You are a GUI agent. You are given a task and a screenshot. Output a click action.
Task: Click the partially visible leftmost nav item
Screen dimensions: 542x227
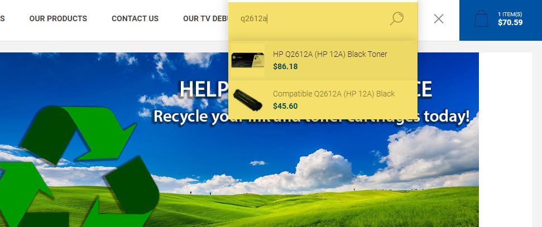tap(2, 18)
